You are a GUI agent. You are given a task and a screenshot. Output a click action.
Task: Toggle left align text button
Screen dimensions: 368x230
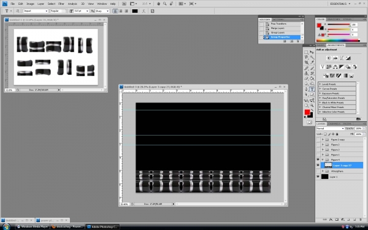tap(115, 11)
